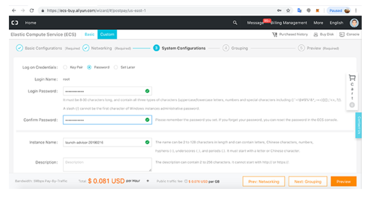Reload the page with refresh icon
Viewport: 373px width, 197px height.
tap(32, 10)
